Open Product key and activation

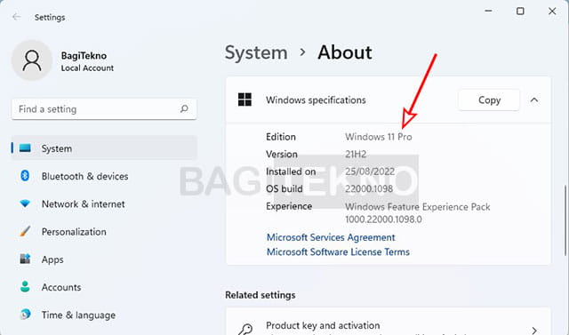389,323
